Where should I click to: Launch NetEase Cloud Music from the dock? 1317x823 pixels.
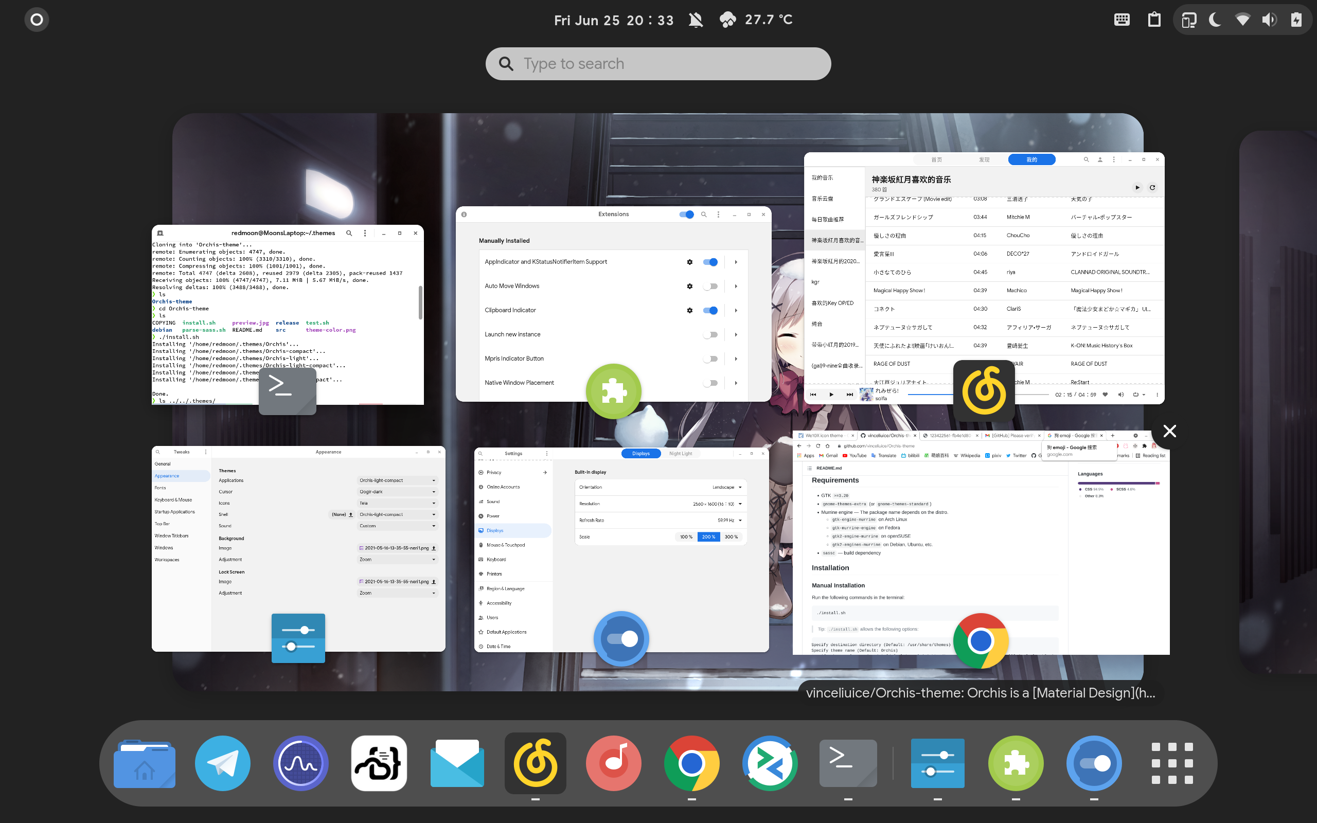535,763
